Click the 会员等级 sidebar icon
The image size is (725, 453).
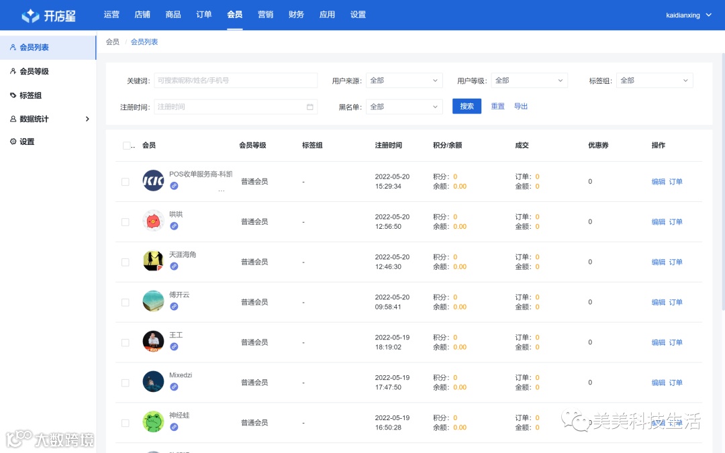[13, 71]
